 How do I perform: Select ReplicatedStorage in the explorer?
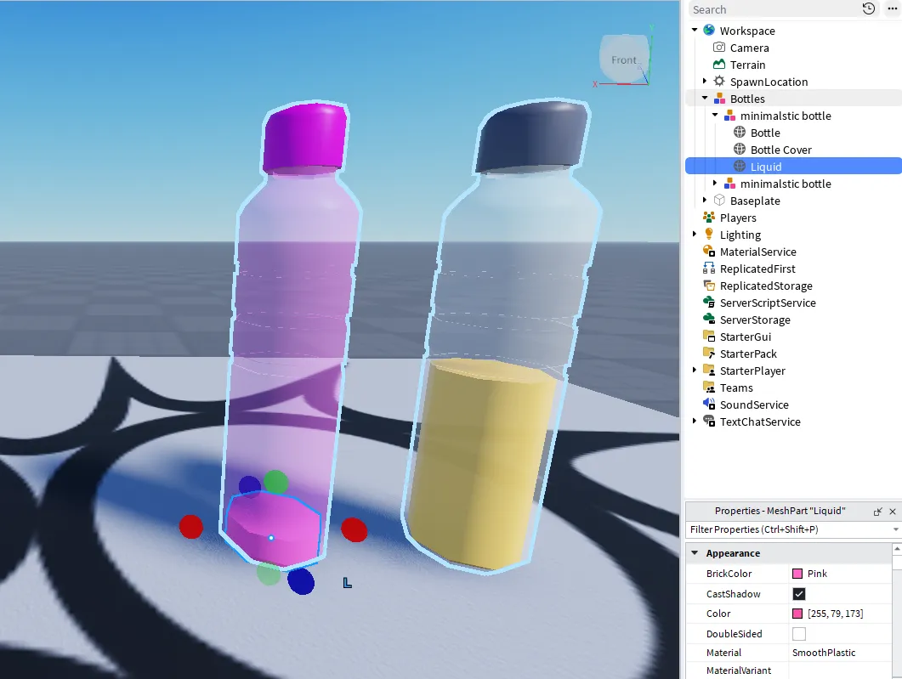[x=765, y=286]
